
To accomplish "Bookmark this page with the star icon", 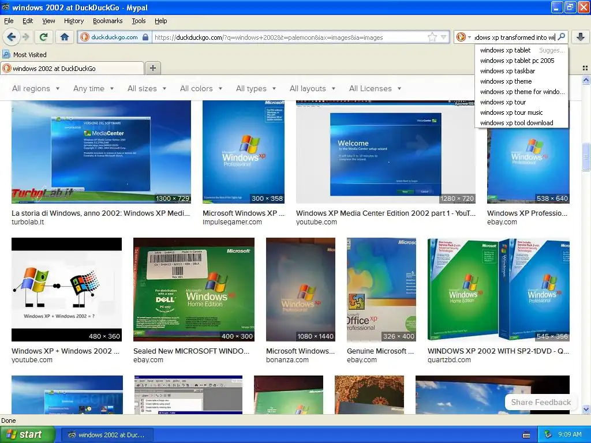I will [432, 37].
